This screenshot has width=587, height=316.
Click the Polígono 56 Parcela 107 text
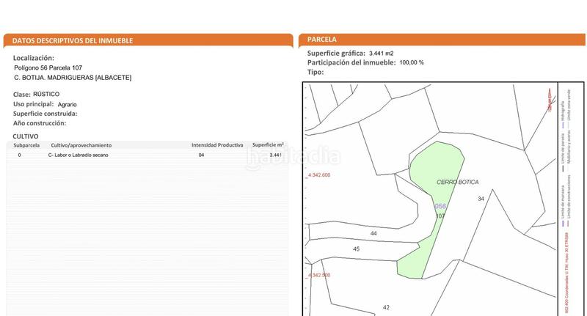48,68
